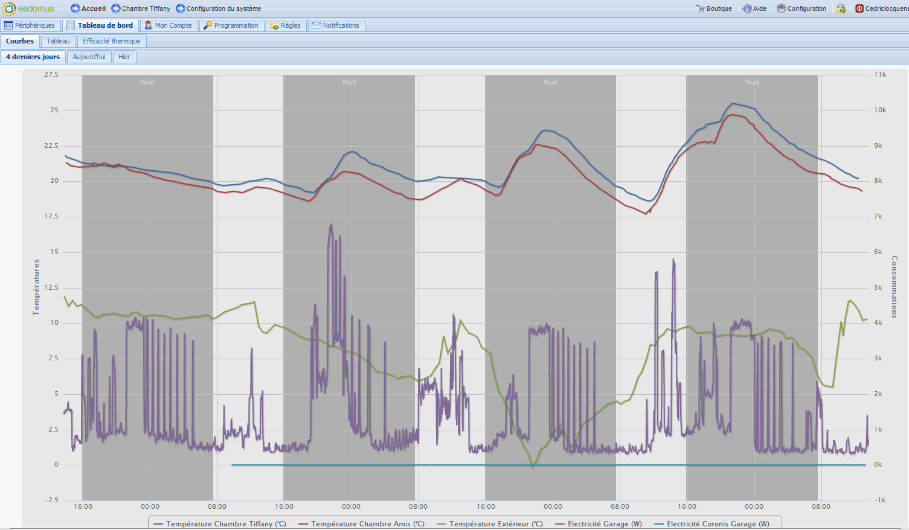The height and width of the screenshot is (530, 909).
Task: Open the Notifications tab
Action: [x=336, y=25]
